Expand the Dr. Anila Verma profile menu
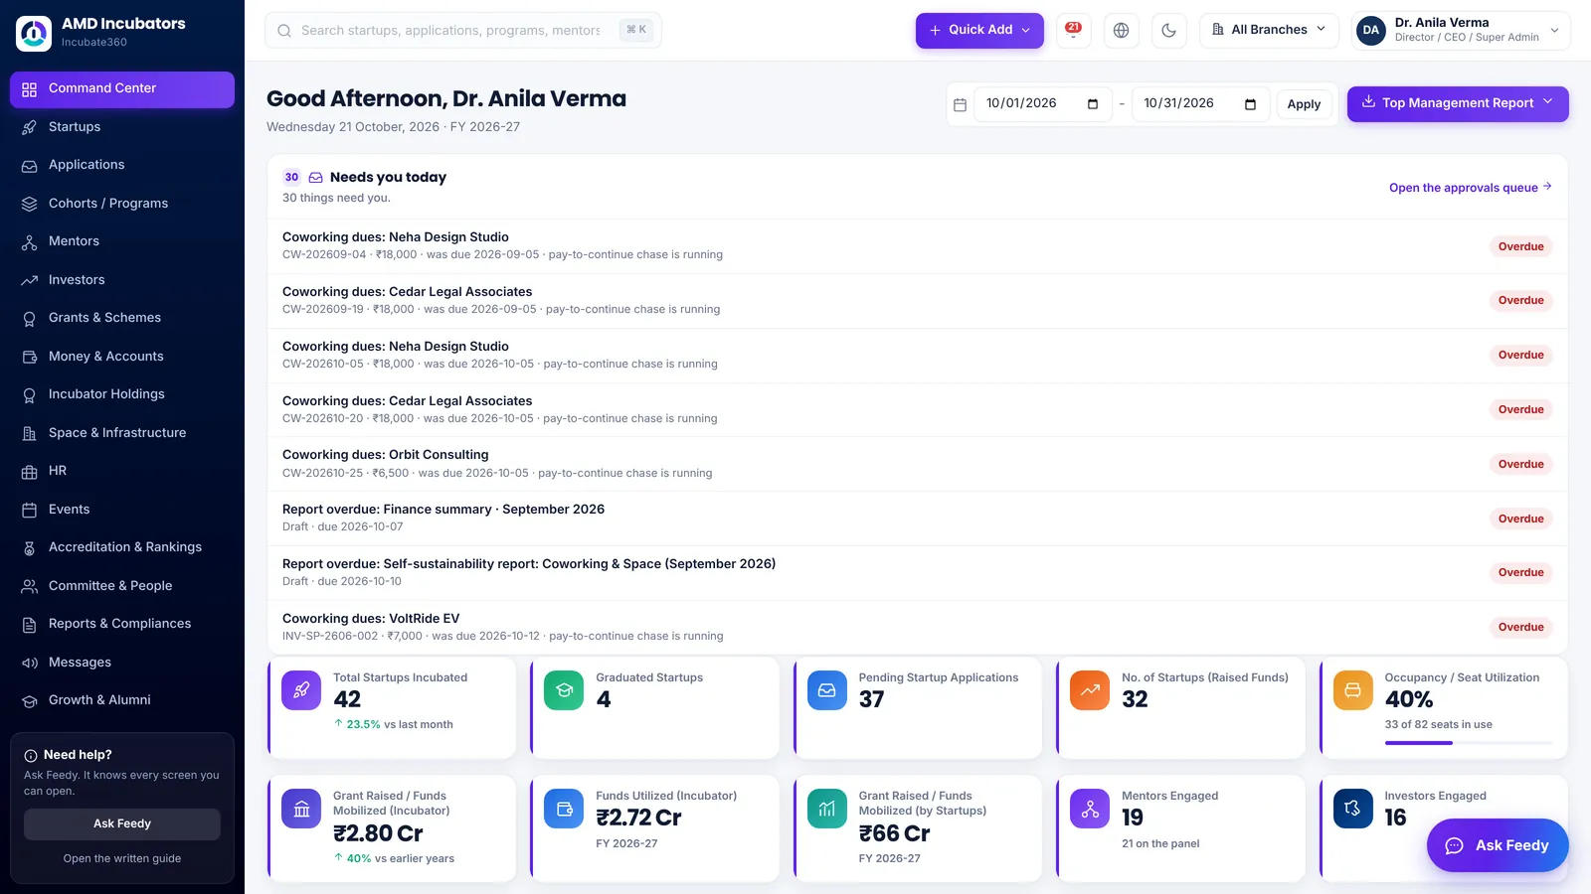The width and height of the screenshot is (1591, 894). [1461, 30]
